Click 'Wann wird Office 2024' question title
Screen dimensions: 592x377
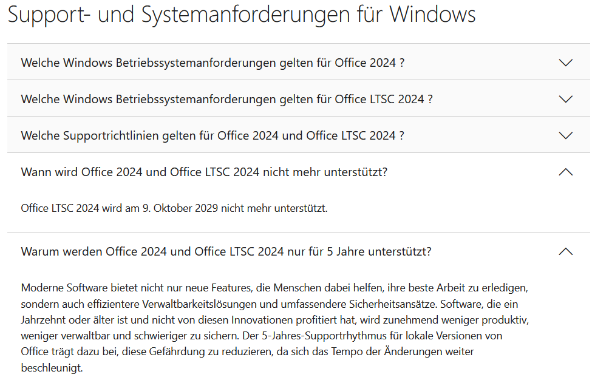coord(204,172)
